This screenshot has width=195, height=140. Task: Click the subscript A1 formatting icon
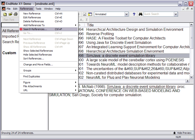point(81,20)
